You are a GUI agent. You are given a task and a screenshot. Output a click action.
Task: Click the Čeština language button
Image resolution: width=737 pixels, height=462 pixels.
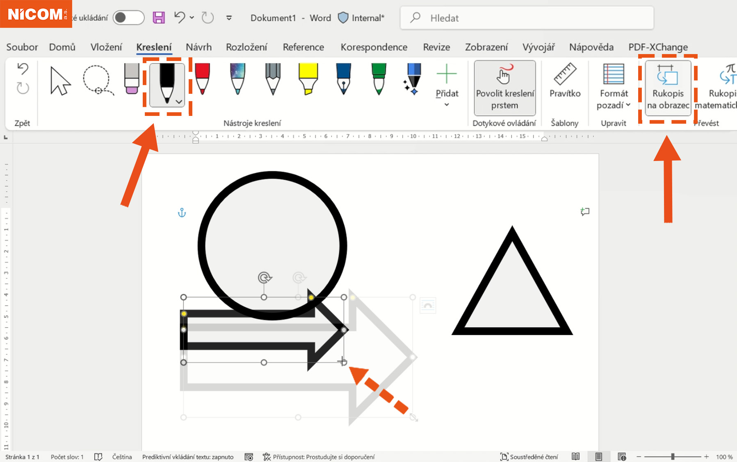point(122,457)
